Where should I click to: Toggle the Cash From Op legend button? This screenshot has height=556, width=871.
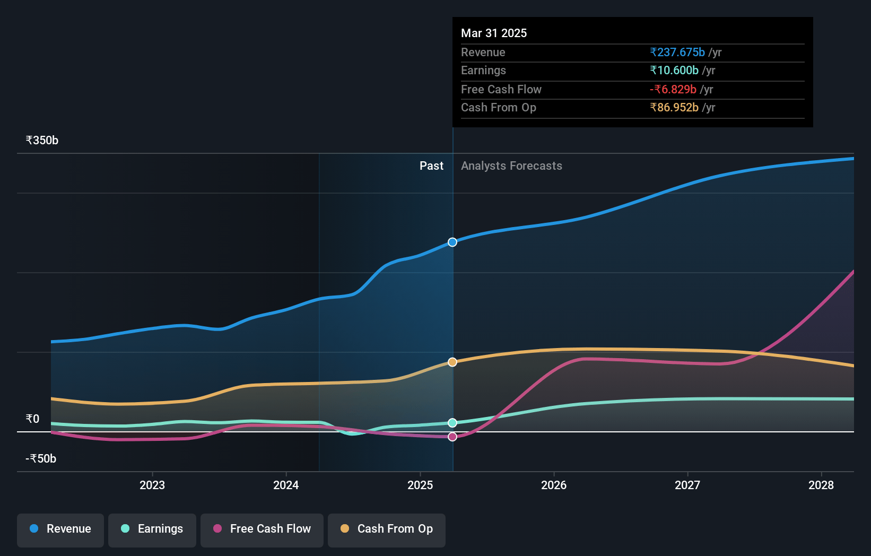tap(387, 529)
